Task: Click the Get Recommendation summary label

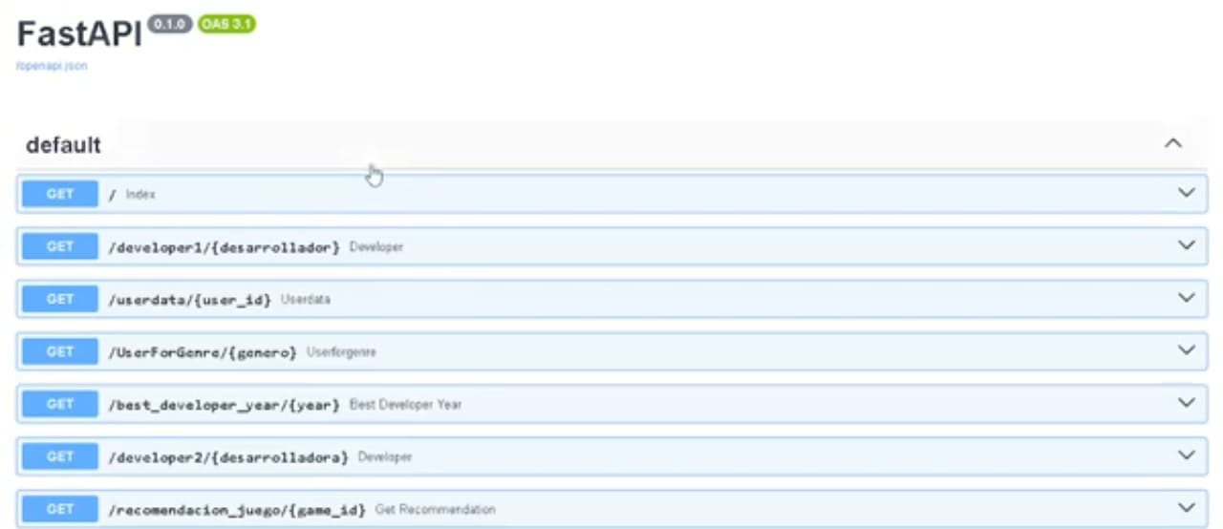Action: pos(436,509)
